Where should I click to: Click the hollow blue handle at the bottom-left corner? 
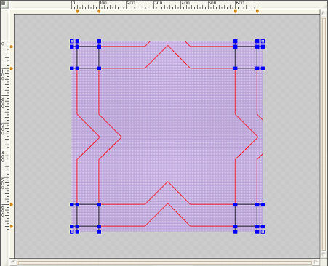pyautogui.click(x=72, y=232)
